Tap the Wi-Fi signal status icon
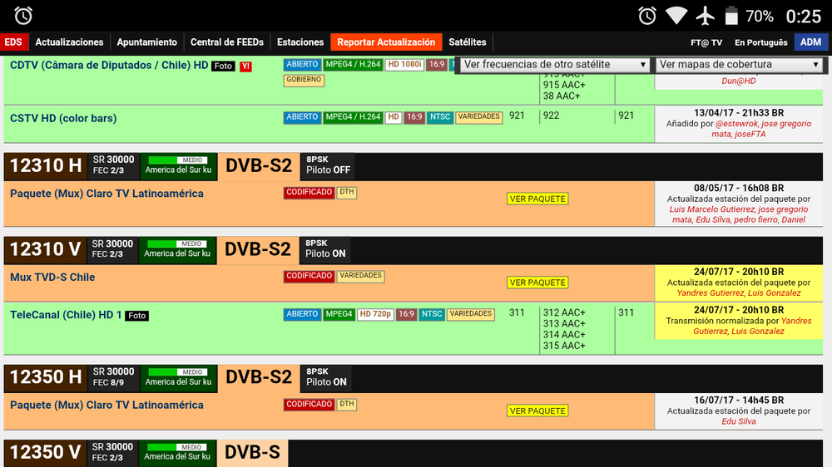This screenshot has height=467, width=832. click(x=676, y=16)
